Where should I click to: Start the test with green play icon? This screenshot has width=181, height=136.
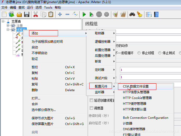84,14
